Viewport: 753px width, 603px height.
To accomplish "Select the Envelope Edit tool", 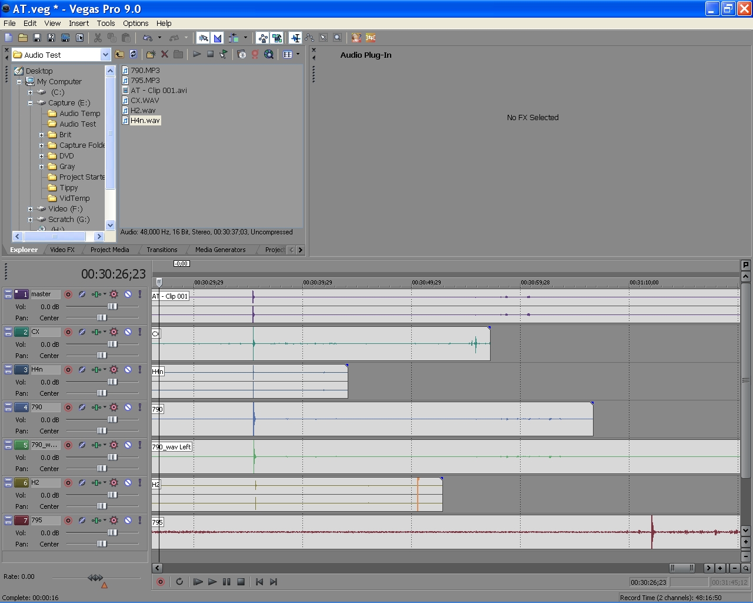I will (x=309, y=38).
